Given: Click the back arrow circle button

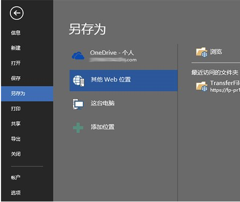Looking at the screenshot, I should tap(17, 13).
